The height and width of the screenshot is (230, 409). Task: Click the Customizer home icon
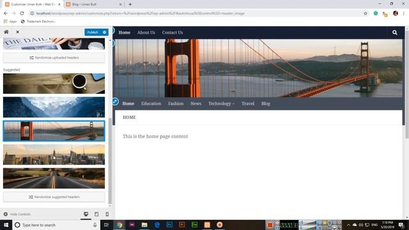(x=6, y=32)
